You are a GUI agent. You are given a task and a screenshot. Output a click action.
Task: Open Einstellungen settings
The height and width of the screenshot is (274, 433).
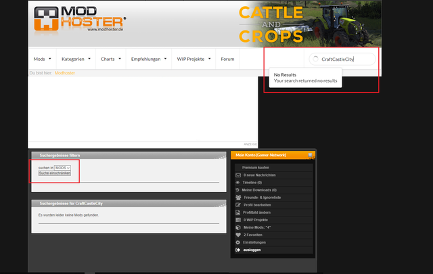254,242
